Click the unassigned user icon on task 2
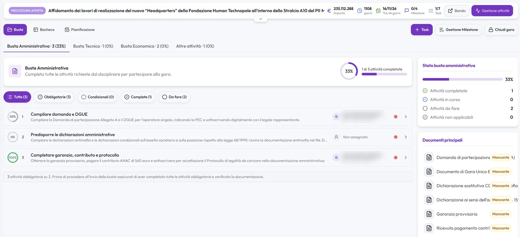The width and height of the screenshot is (520, 237). (336, 137)
